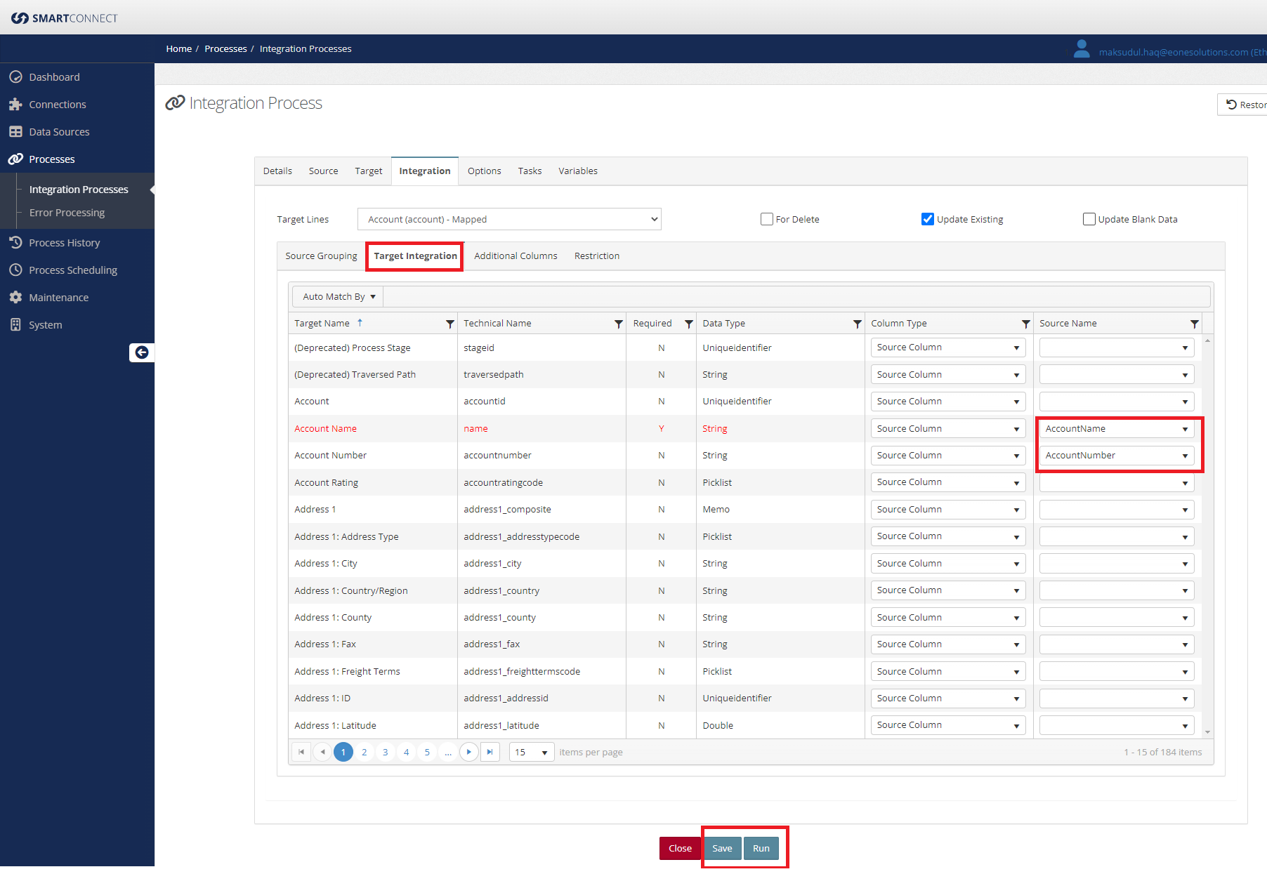Open Source Name dropdown for Account Rating
Screen dimensions: 1267x874
click(x=1117, y=482)
